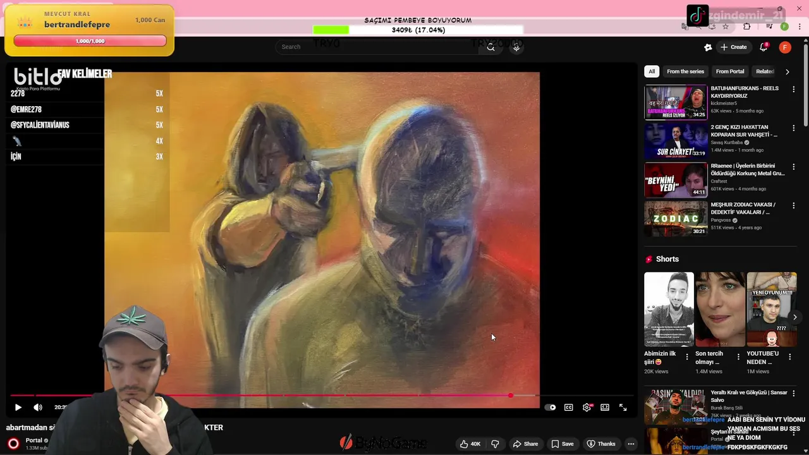Open options for Yeraltı Kralı video
The image size is (809, 455).
click(x=794, y=394)
